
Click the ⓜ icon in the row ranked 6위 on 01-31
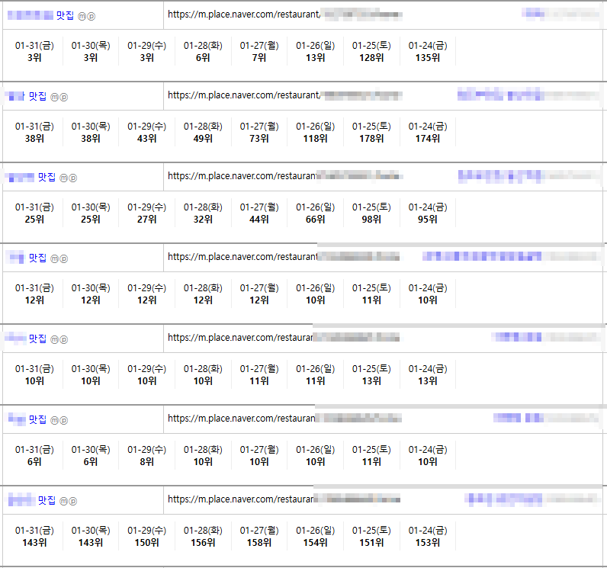pos(54,420)
